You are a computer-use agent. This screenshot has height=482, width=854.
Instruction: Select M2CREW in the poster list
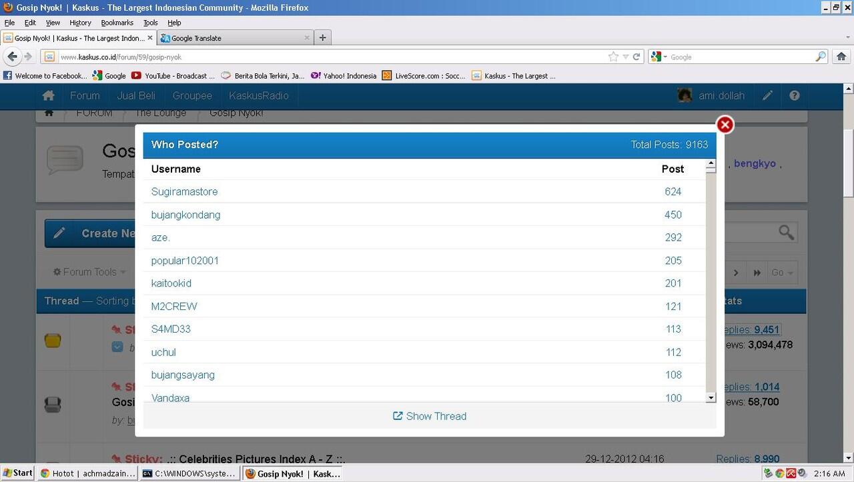pos(174,306)
